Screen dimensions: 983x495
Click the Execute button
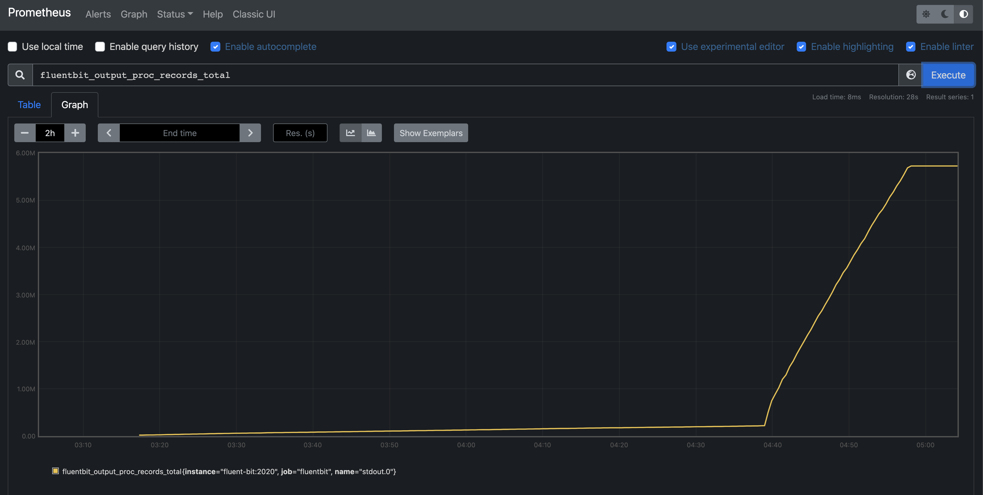(948, 75)
